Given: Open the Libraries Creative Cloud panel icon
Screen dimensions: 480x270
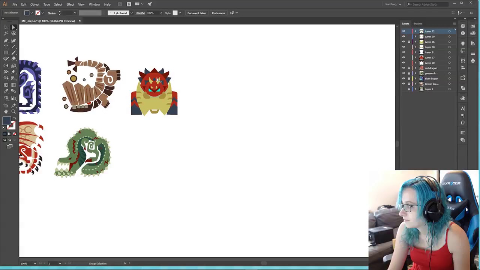Looking at the screenshot, I should tap(472, 33).
